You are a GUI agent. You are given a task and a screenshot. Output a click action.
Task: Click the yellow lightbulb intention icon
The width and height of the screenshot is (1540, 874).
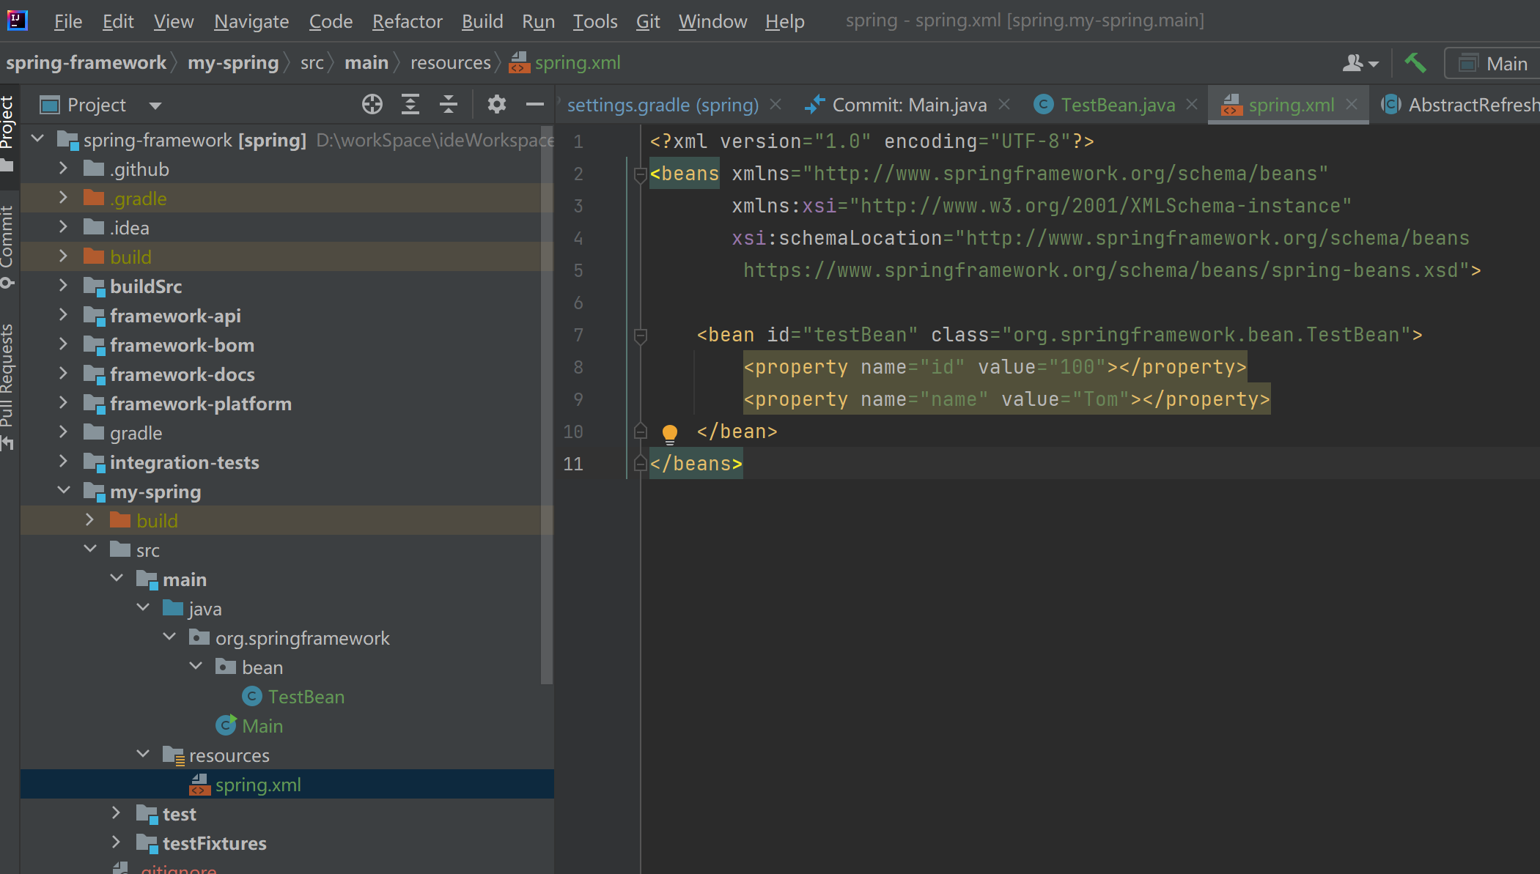(670, 434)
